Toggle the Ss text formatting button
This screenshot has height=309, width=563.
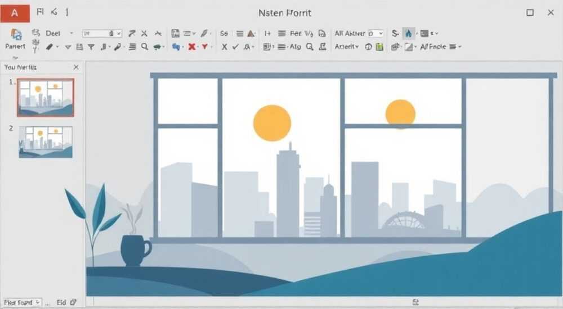click(x=224, y=33)
